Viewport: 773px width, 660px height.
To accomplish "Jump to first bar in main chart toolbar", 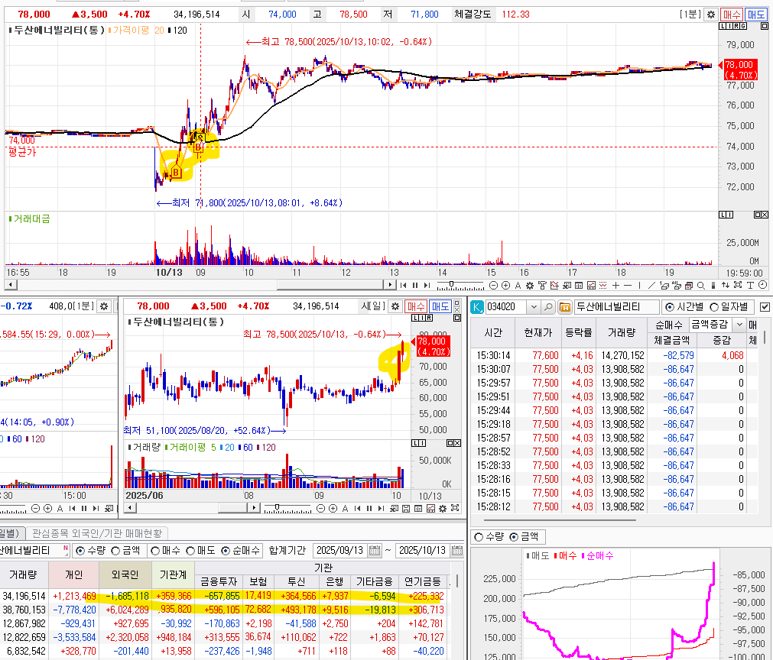I will pos(403,285).
